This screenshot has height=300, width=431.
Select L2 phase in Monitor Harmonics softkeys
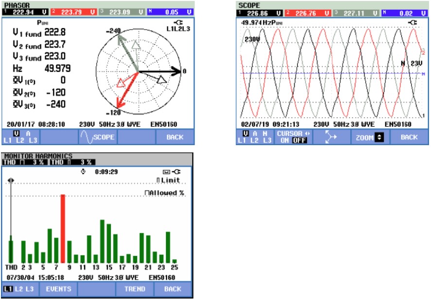point(19,289)
